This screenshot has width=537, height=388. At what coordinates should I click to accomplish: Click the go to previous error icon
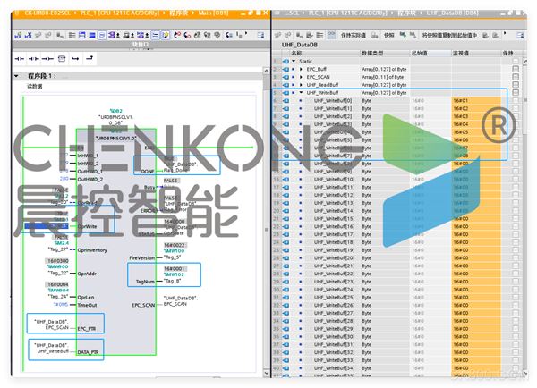tap(177, 35)
